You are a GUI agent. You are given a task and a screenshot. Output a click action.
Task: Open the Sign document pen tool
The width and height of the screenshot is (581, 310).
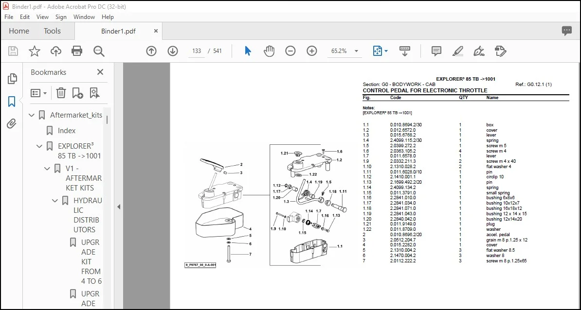point(479,51)
